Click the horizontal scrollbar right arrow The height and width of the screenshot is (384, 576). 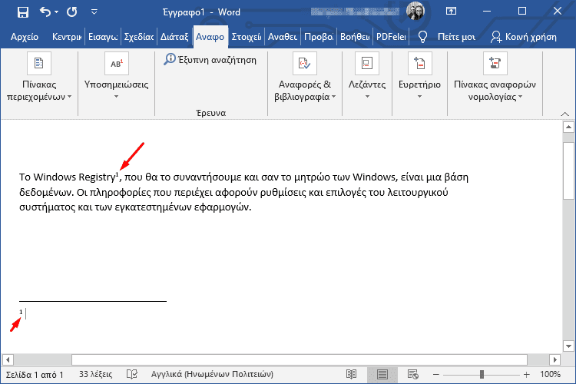point(554,359)
